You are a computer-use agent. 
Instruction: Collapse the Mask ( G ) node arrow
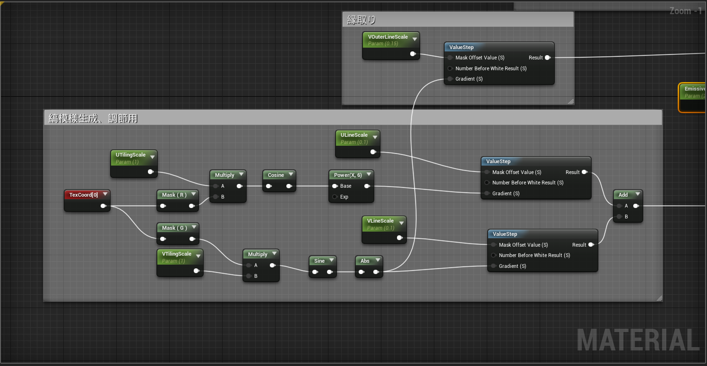click(x=193, y=227)
